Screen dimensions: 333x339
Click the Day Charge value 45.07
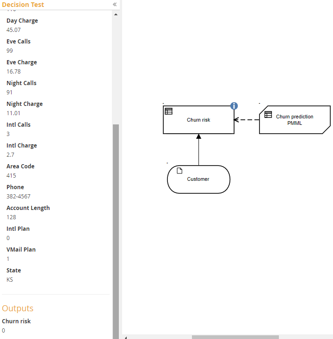pyautogui.click(x=13, y=30)
